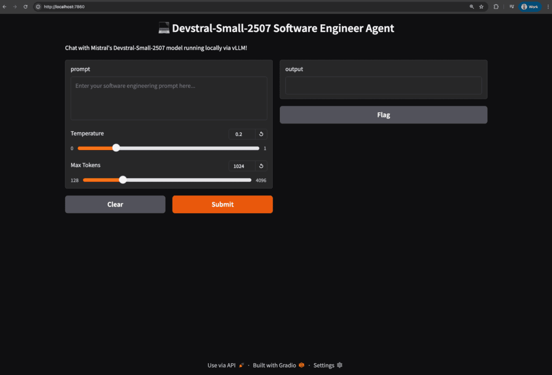
Task: Click the Devstral-Small-2507 Software Engineer Agent heading
Action: (277, 28)
